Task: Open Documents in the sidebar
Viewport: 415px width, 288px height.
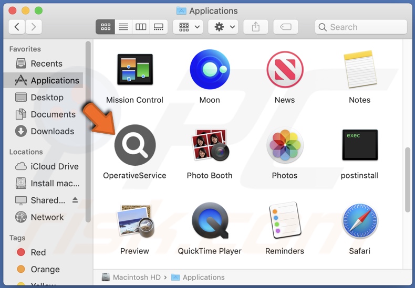Action: click(44, 114)
